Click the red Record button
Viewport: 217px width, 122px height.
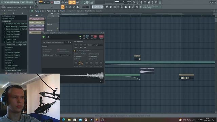pyautogui.click(x=52, y=2)
